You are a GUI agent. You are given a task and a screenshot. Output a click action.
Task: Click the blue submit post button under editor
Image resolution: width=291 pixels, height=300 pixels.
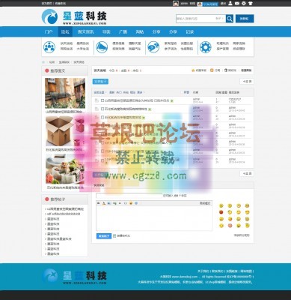[x=104, y=235]
